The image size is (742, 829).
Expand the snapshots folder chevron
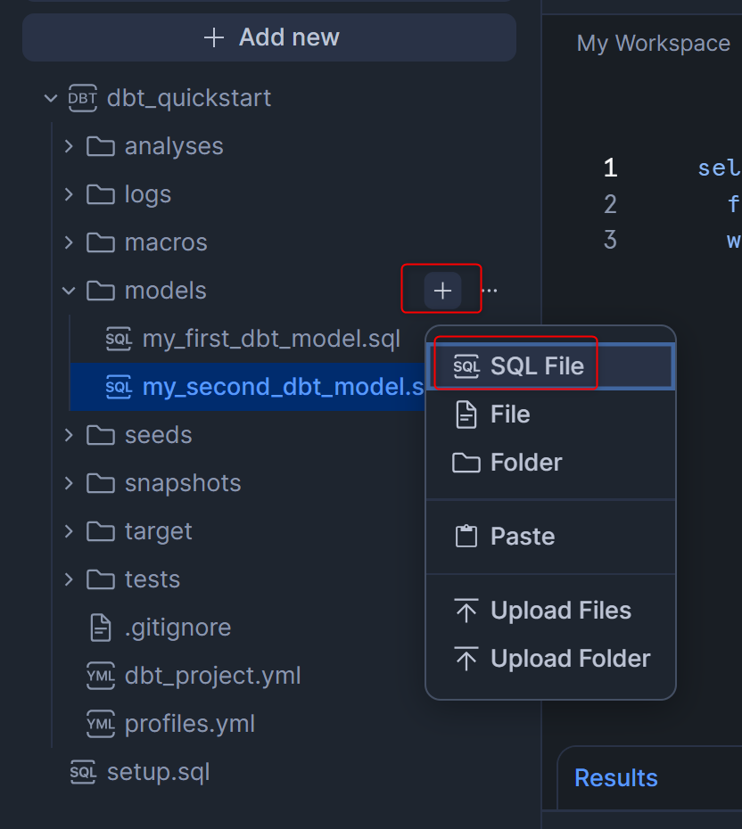[69, 483]
